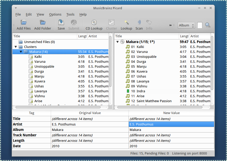Image resolution: width=227 pixels, height=161 pixels.
Task: Select the Makara album disc icon
Action: [122, 42]
